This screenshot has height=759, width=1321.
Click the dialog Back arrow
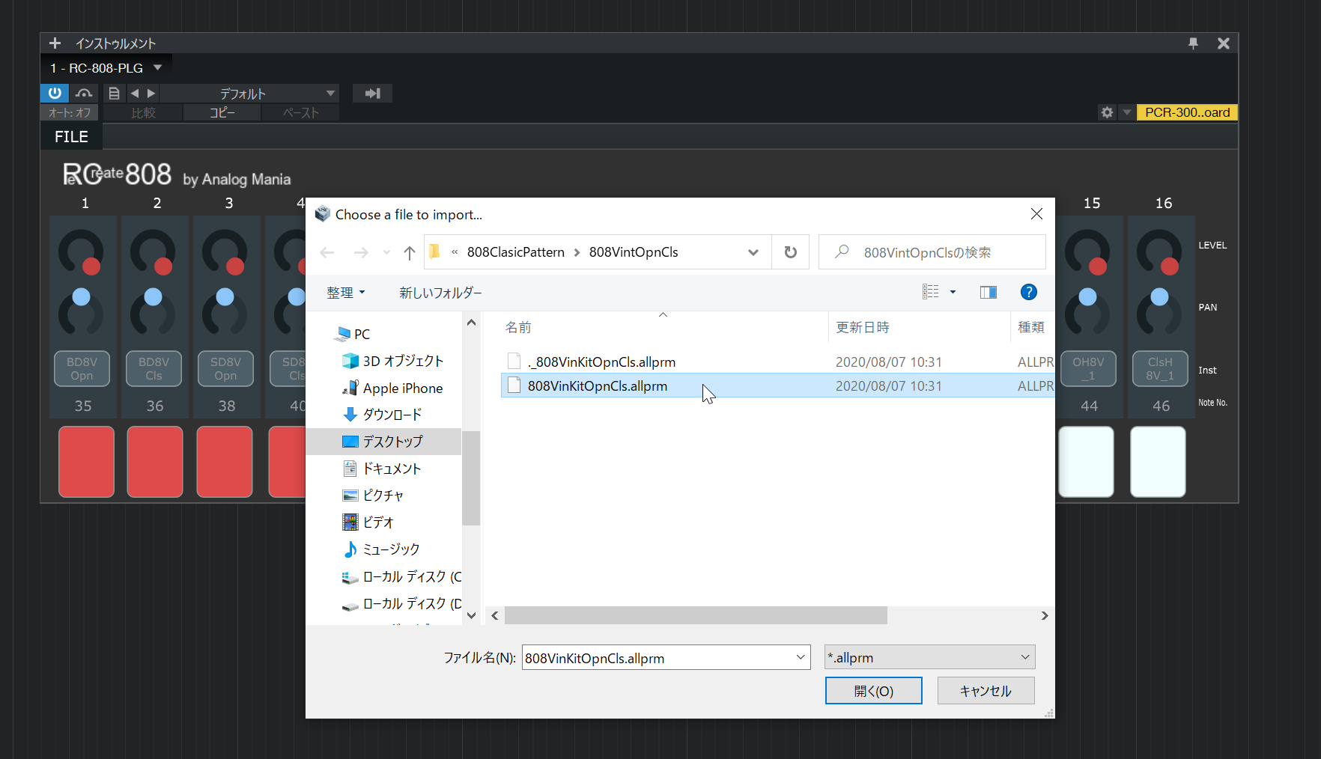tap(327, 252)
